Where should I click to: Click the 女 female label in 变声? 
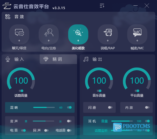[x=60, y=121]
